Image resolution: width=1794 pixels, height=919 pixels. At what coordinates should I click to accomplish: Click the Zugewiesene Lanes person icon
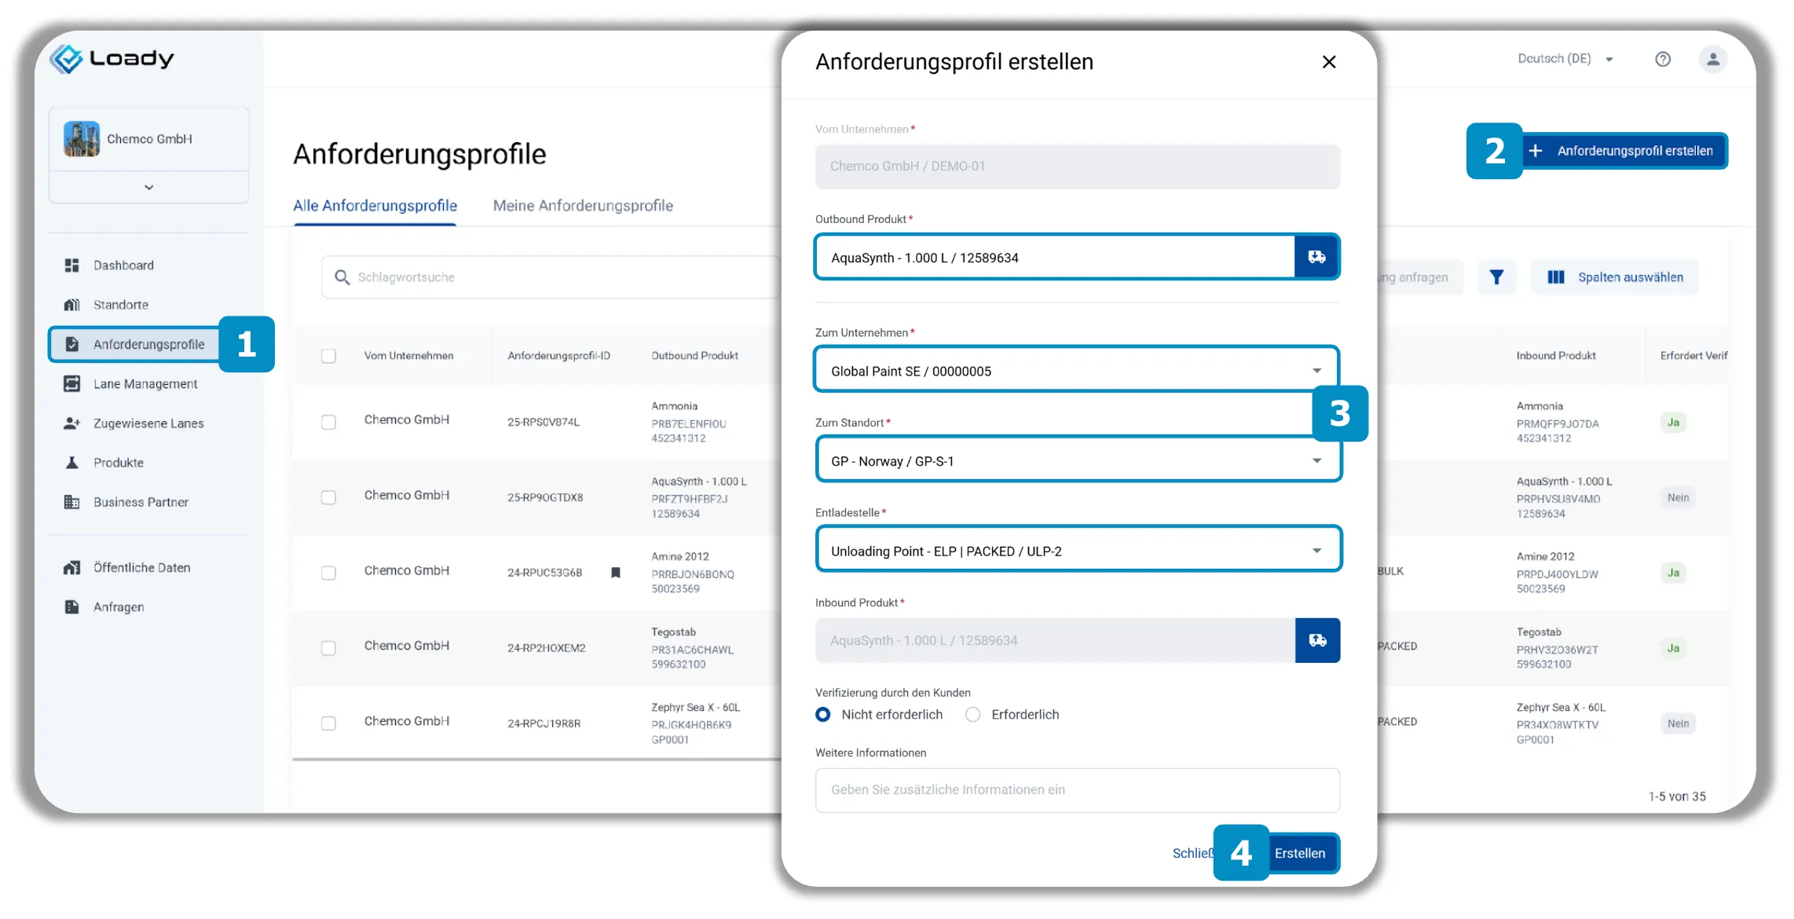(x=71, y=423)
